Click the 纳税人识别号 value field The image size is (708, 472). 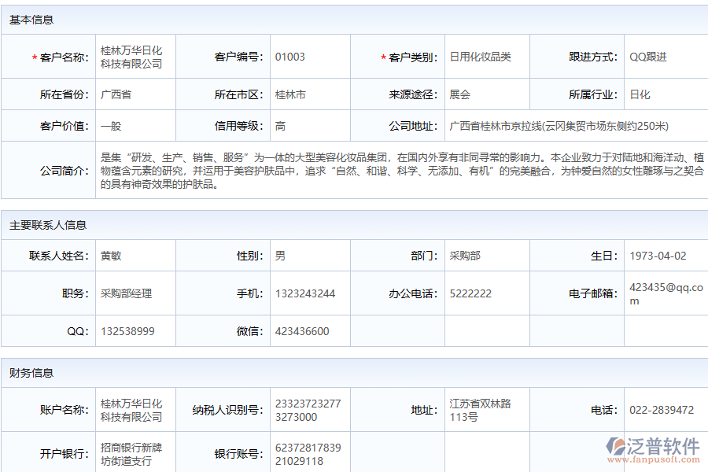[x=312, y=409]
